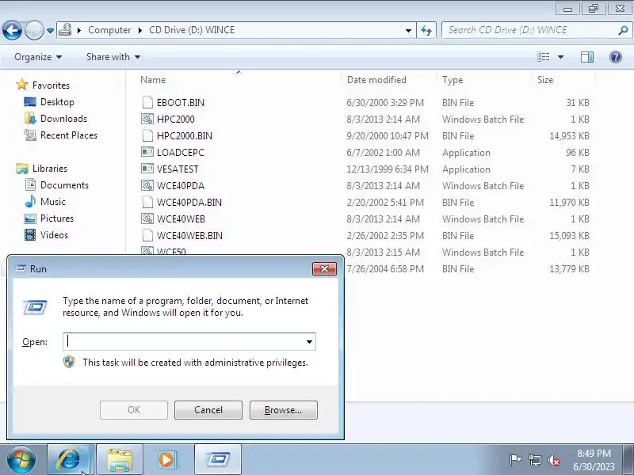Close the Run dialog
634x475 pixels.
tap(324, 268)
